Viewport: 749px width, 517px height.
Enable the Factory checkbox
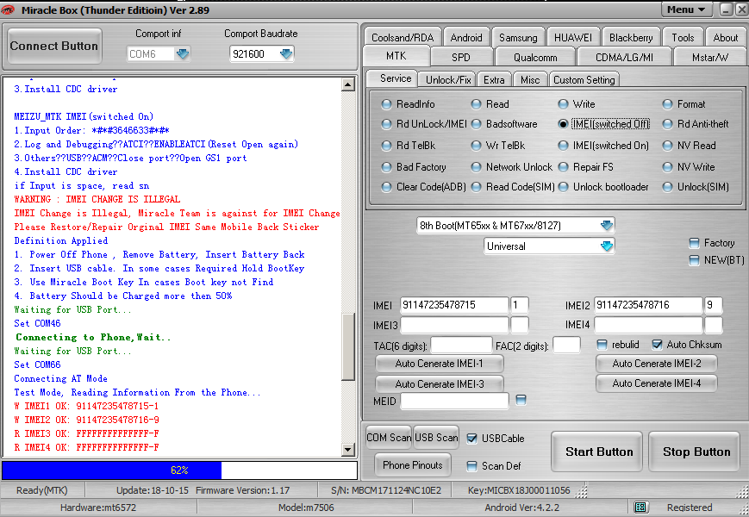[x=694, y=243]
